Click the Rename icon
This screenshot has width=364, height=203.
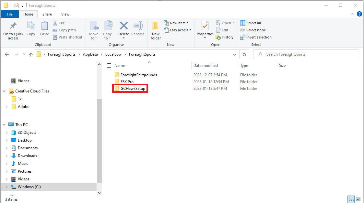138,26
